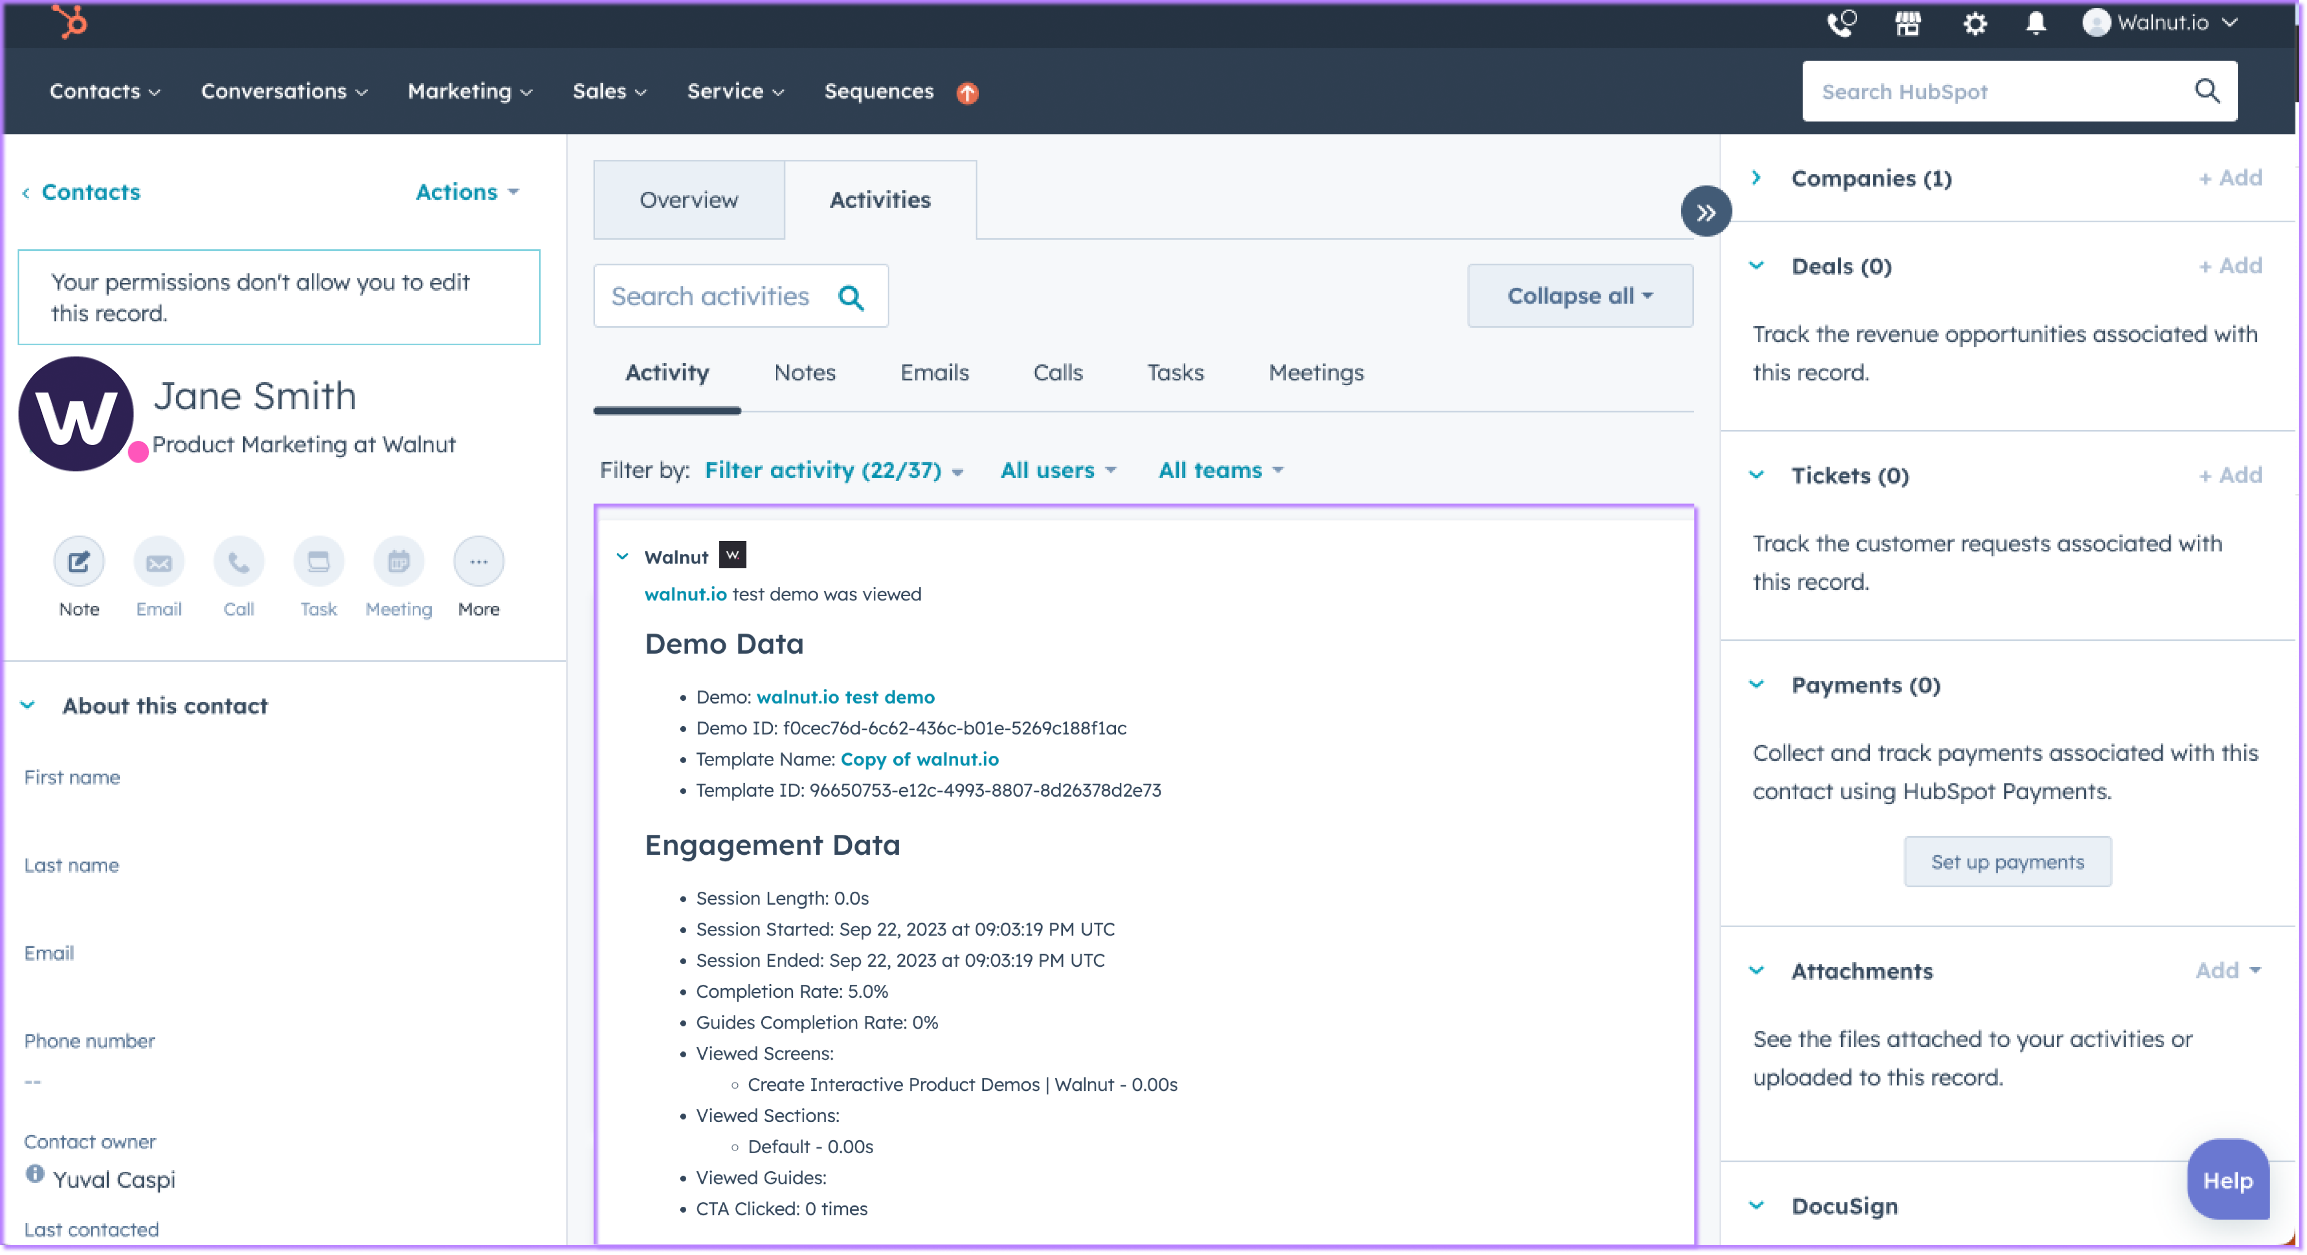The width and height of the screenshot is (2307, 1255).
Task: Click the Sequences upgrade arrow badge
Action: coord(967,92)
